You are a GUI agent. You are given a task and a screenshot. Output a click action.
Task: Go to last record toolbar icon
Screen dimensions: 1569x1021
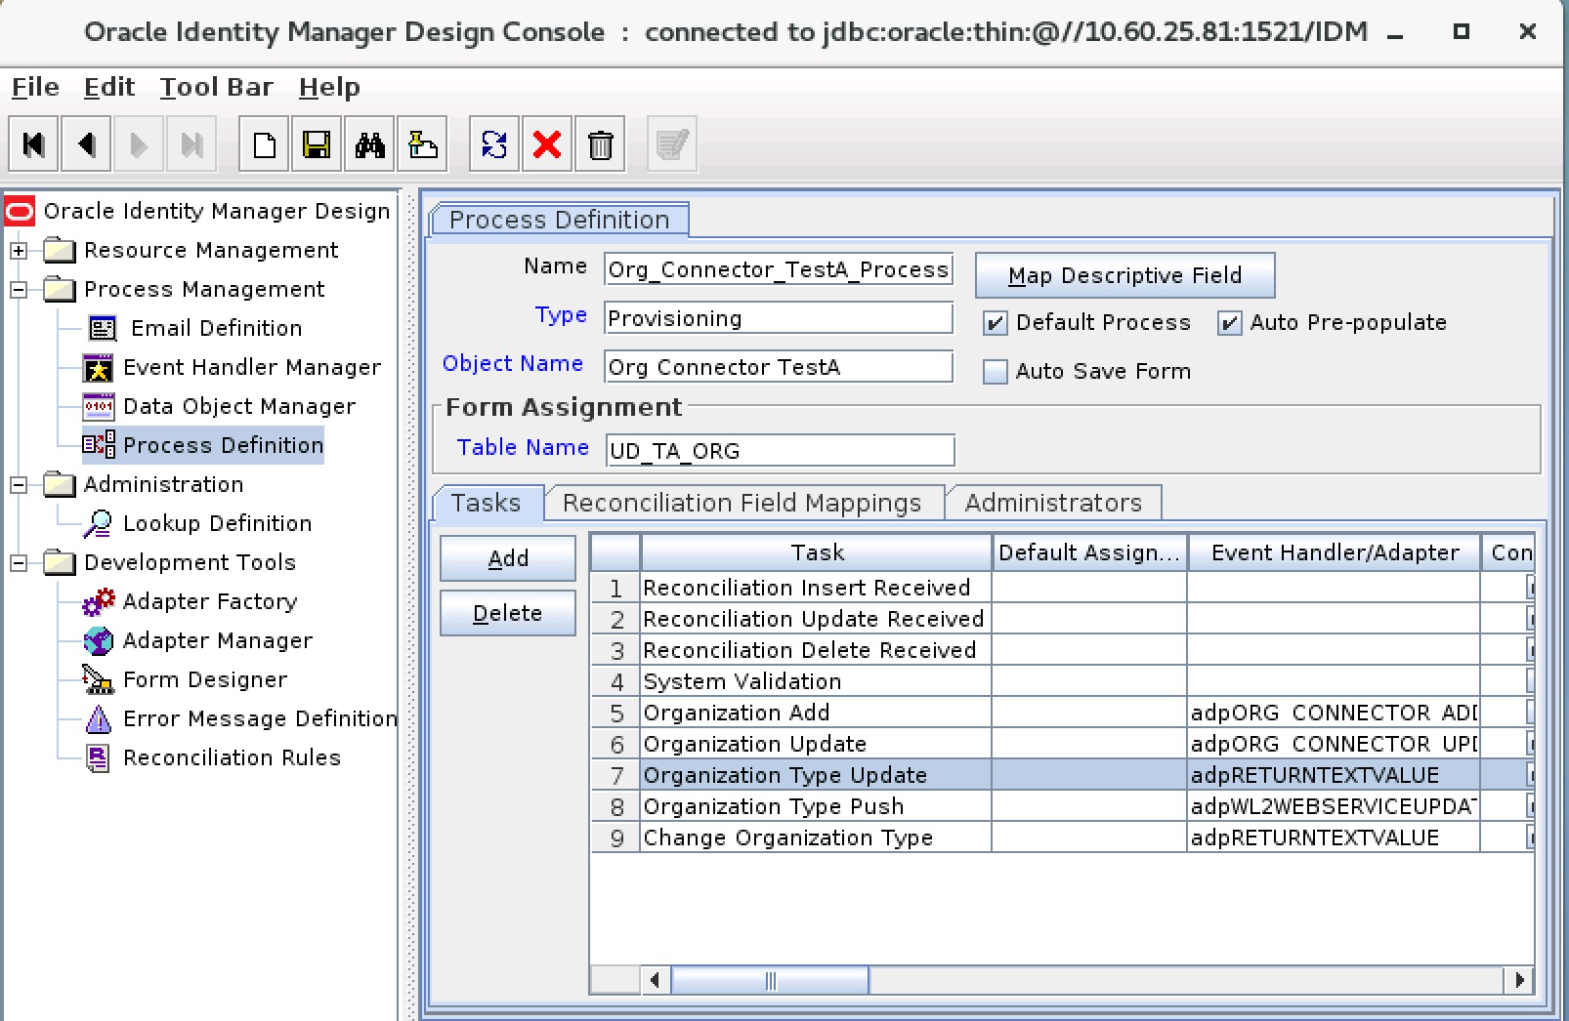point(192,145)
